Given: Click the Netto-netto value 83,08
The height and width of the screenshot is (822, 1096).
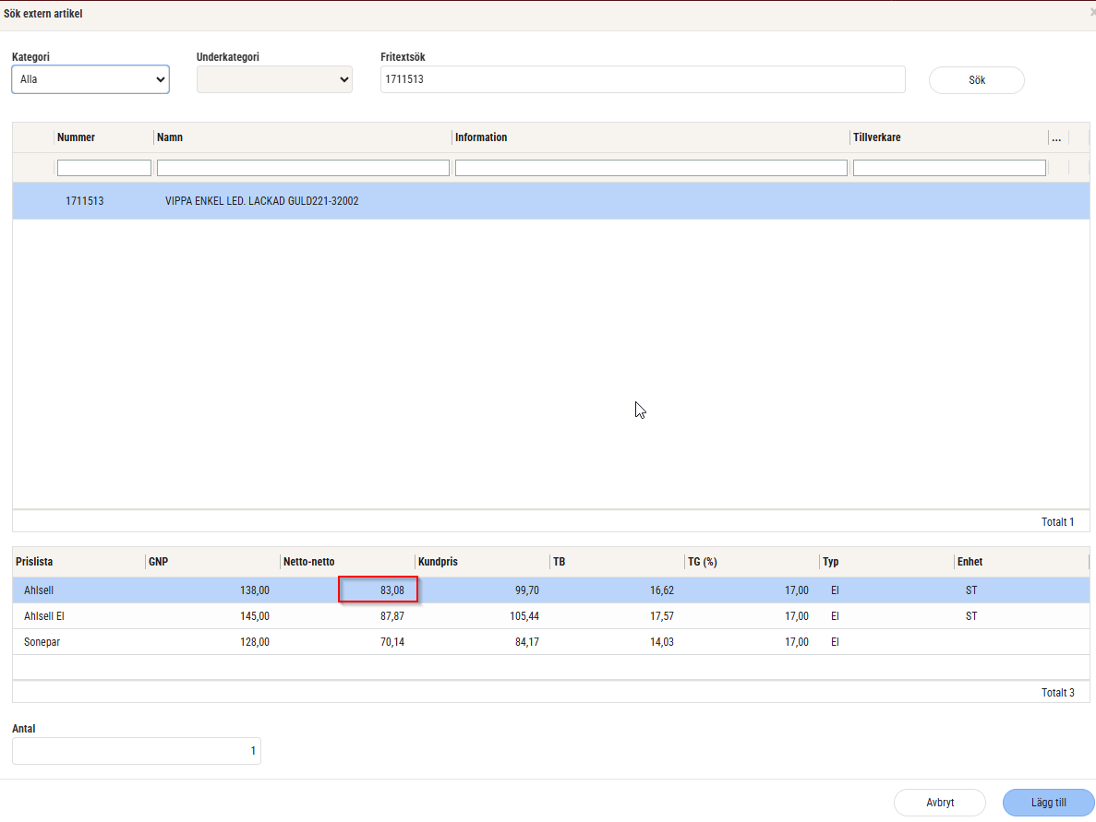Looking at the screenshot, I should pos(379,590).
